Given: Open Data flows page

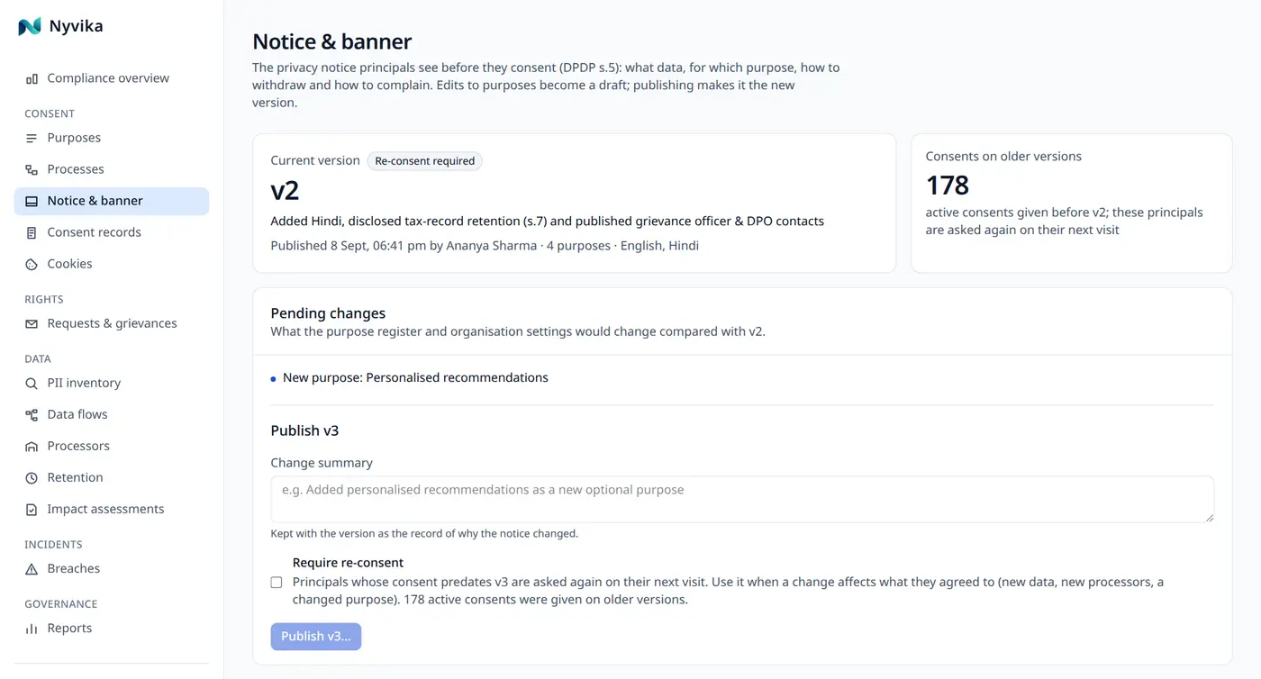Looking at the screenshot, I should (112, 414).
